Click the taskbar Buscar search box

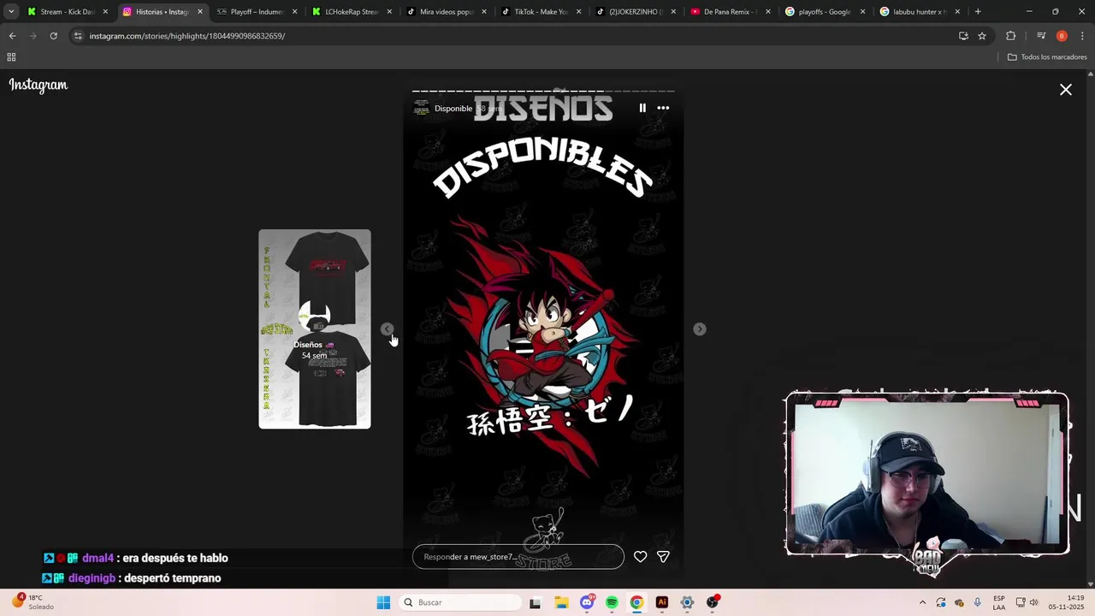click(461, 602)
